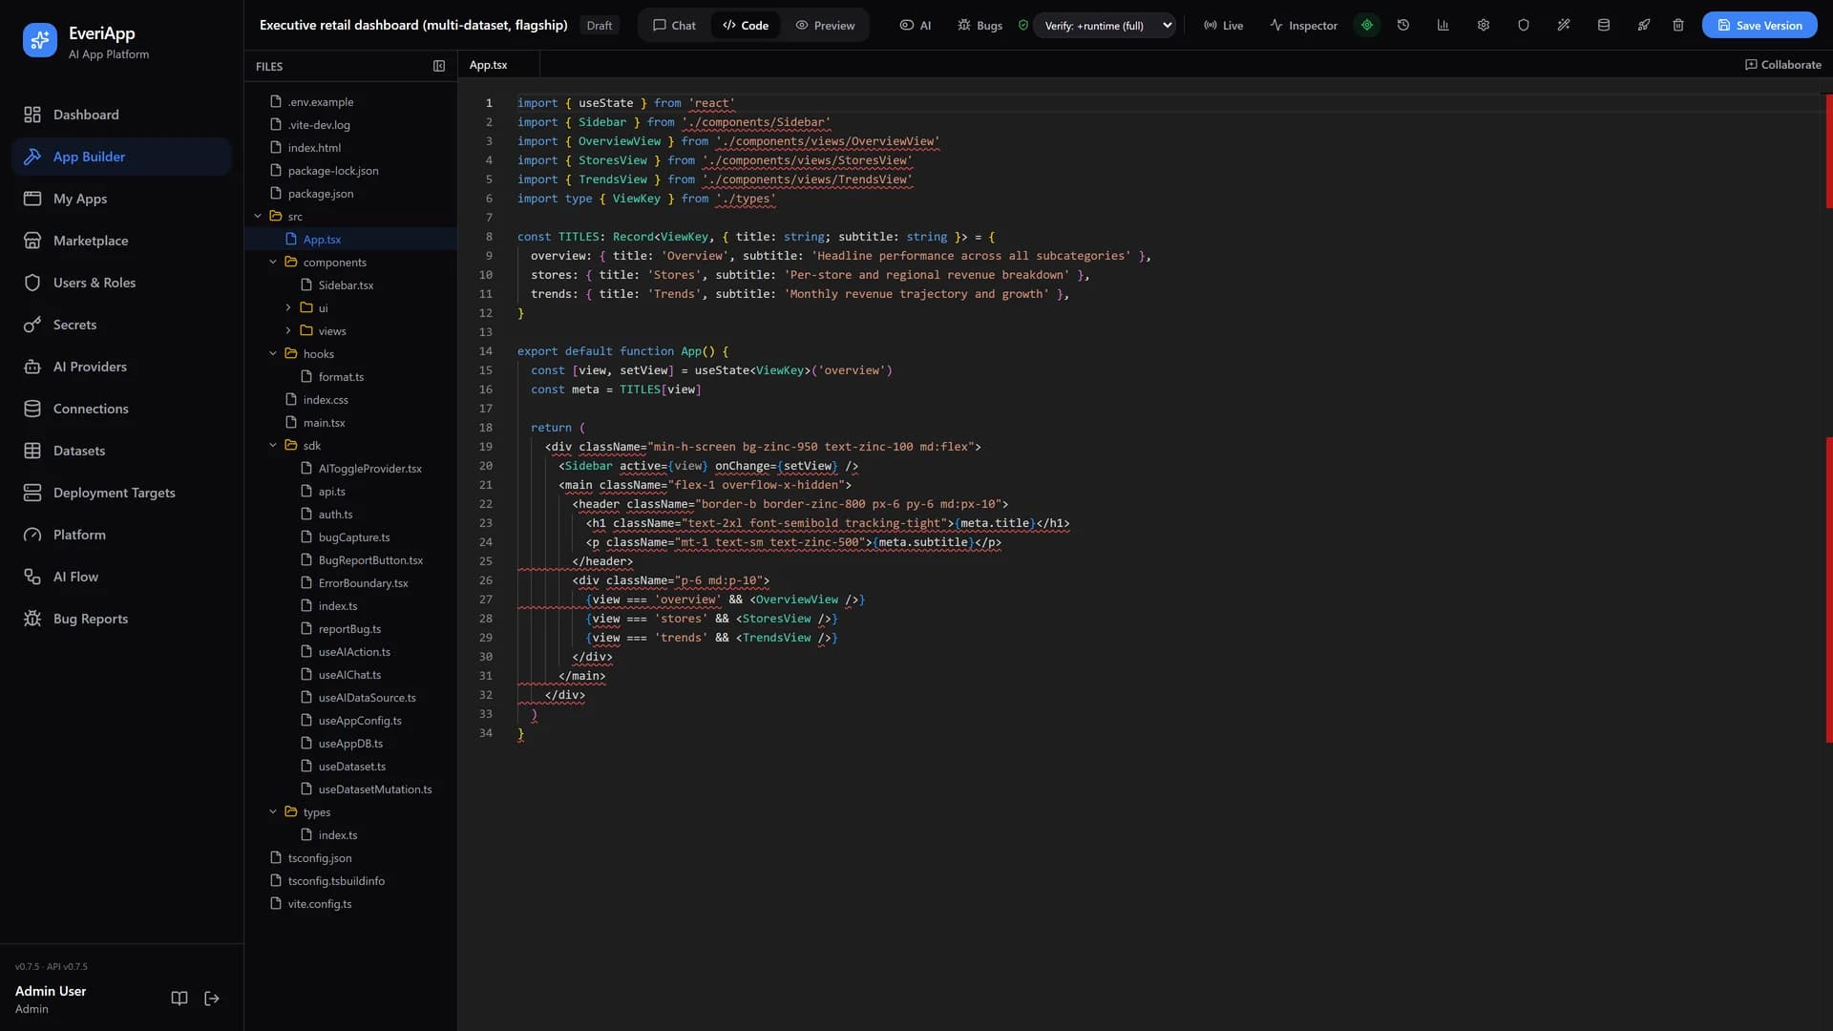1833x1031 pixels.
Task: Switch to the Chat tab
Action: [x=674, y=26]
